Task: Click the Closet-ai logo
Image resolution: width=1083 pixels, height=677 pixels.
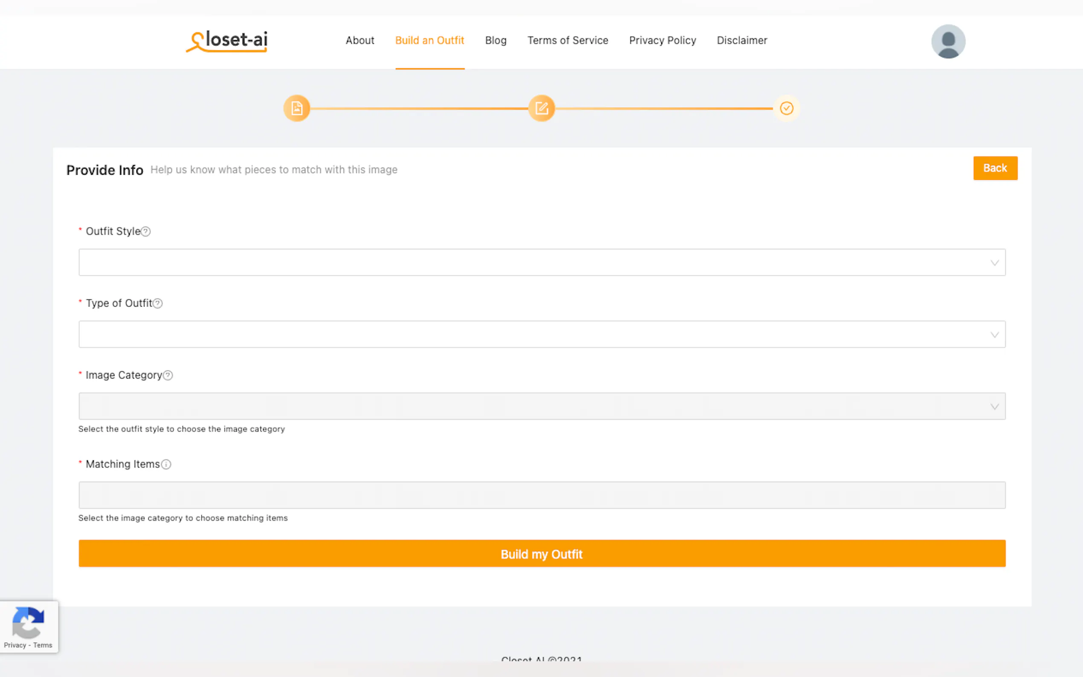Action: (x=227, y=41)
